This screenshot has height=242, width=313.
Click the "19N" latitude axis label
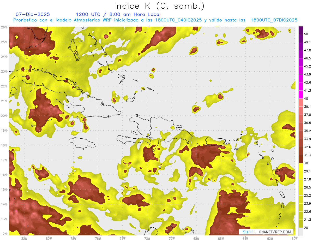(4, 130)
